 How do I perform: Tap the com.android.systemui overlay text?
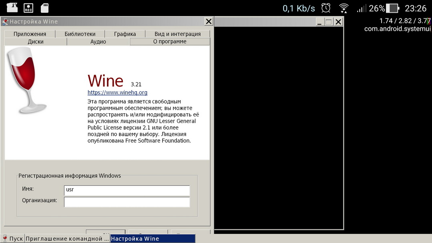[x=397, y=29]
